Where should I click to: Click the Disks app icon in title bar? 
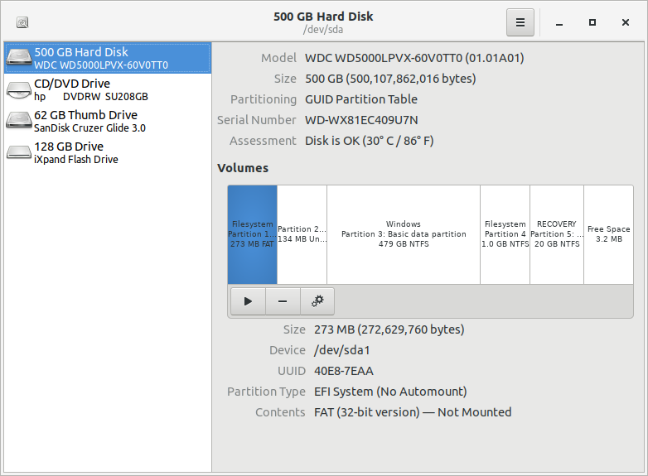coord(22,22)
